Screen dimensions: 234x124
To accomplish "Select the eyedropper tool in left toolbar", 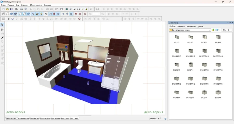I will click(2, 38).
